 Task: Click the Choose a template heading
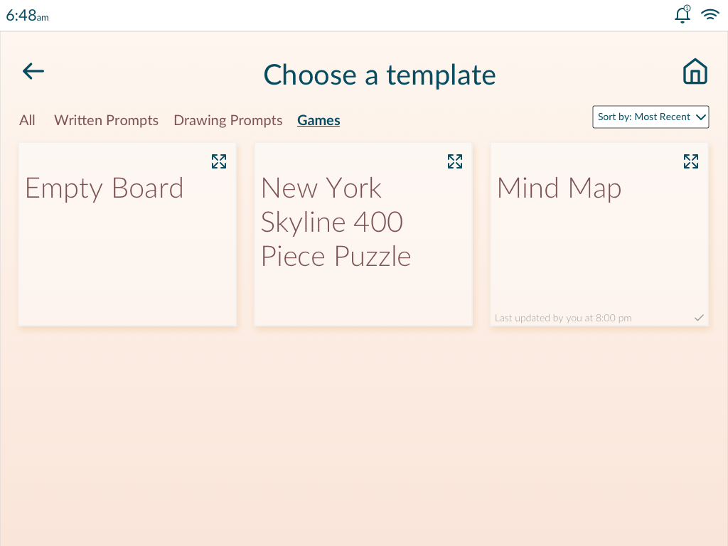pos(380,75)
